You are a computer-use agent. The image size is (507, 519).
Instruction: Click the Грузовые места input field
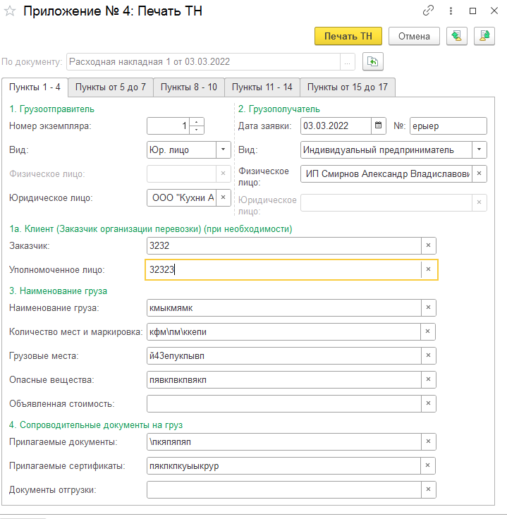284,355
